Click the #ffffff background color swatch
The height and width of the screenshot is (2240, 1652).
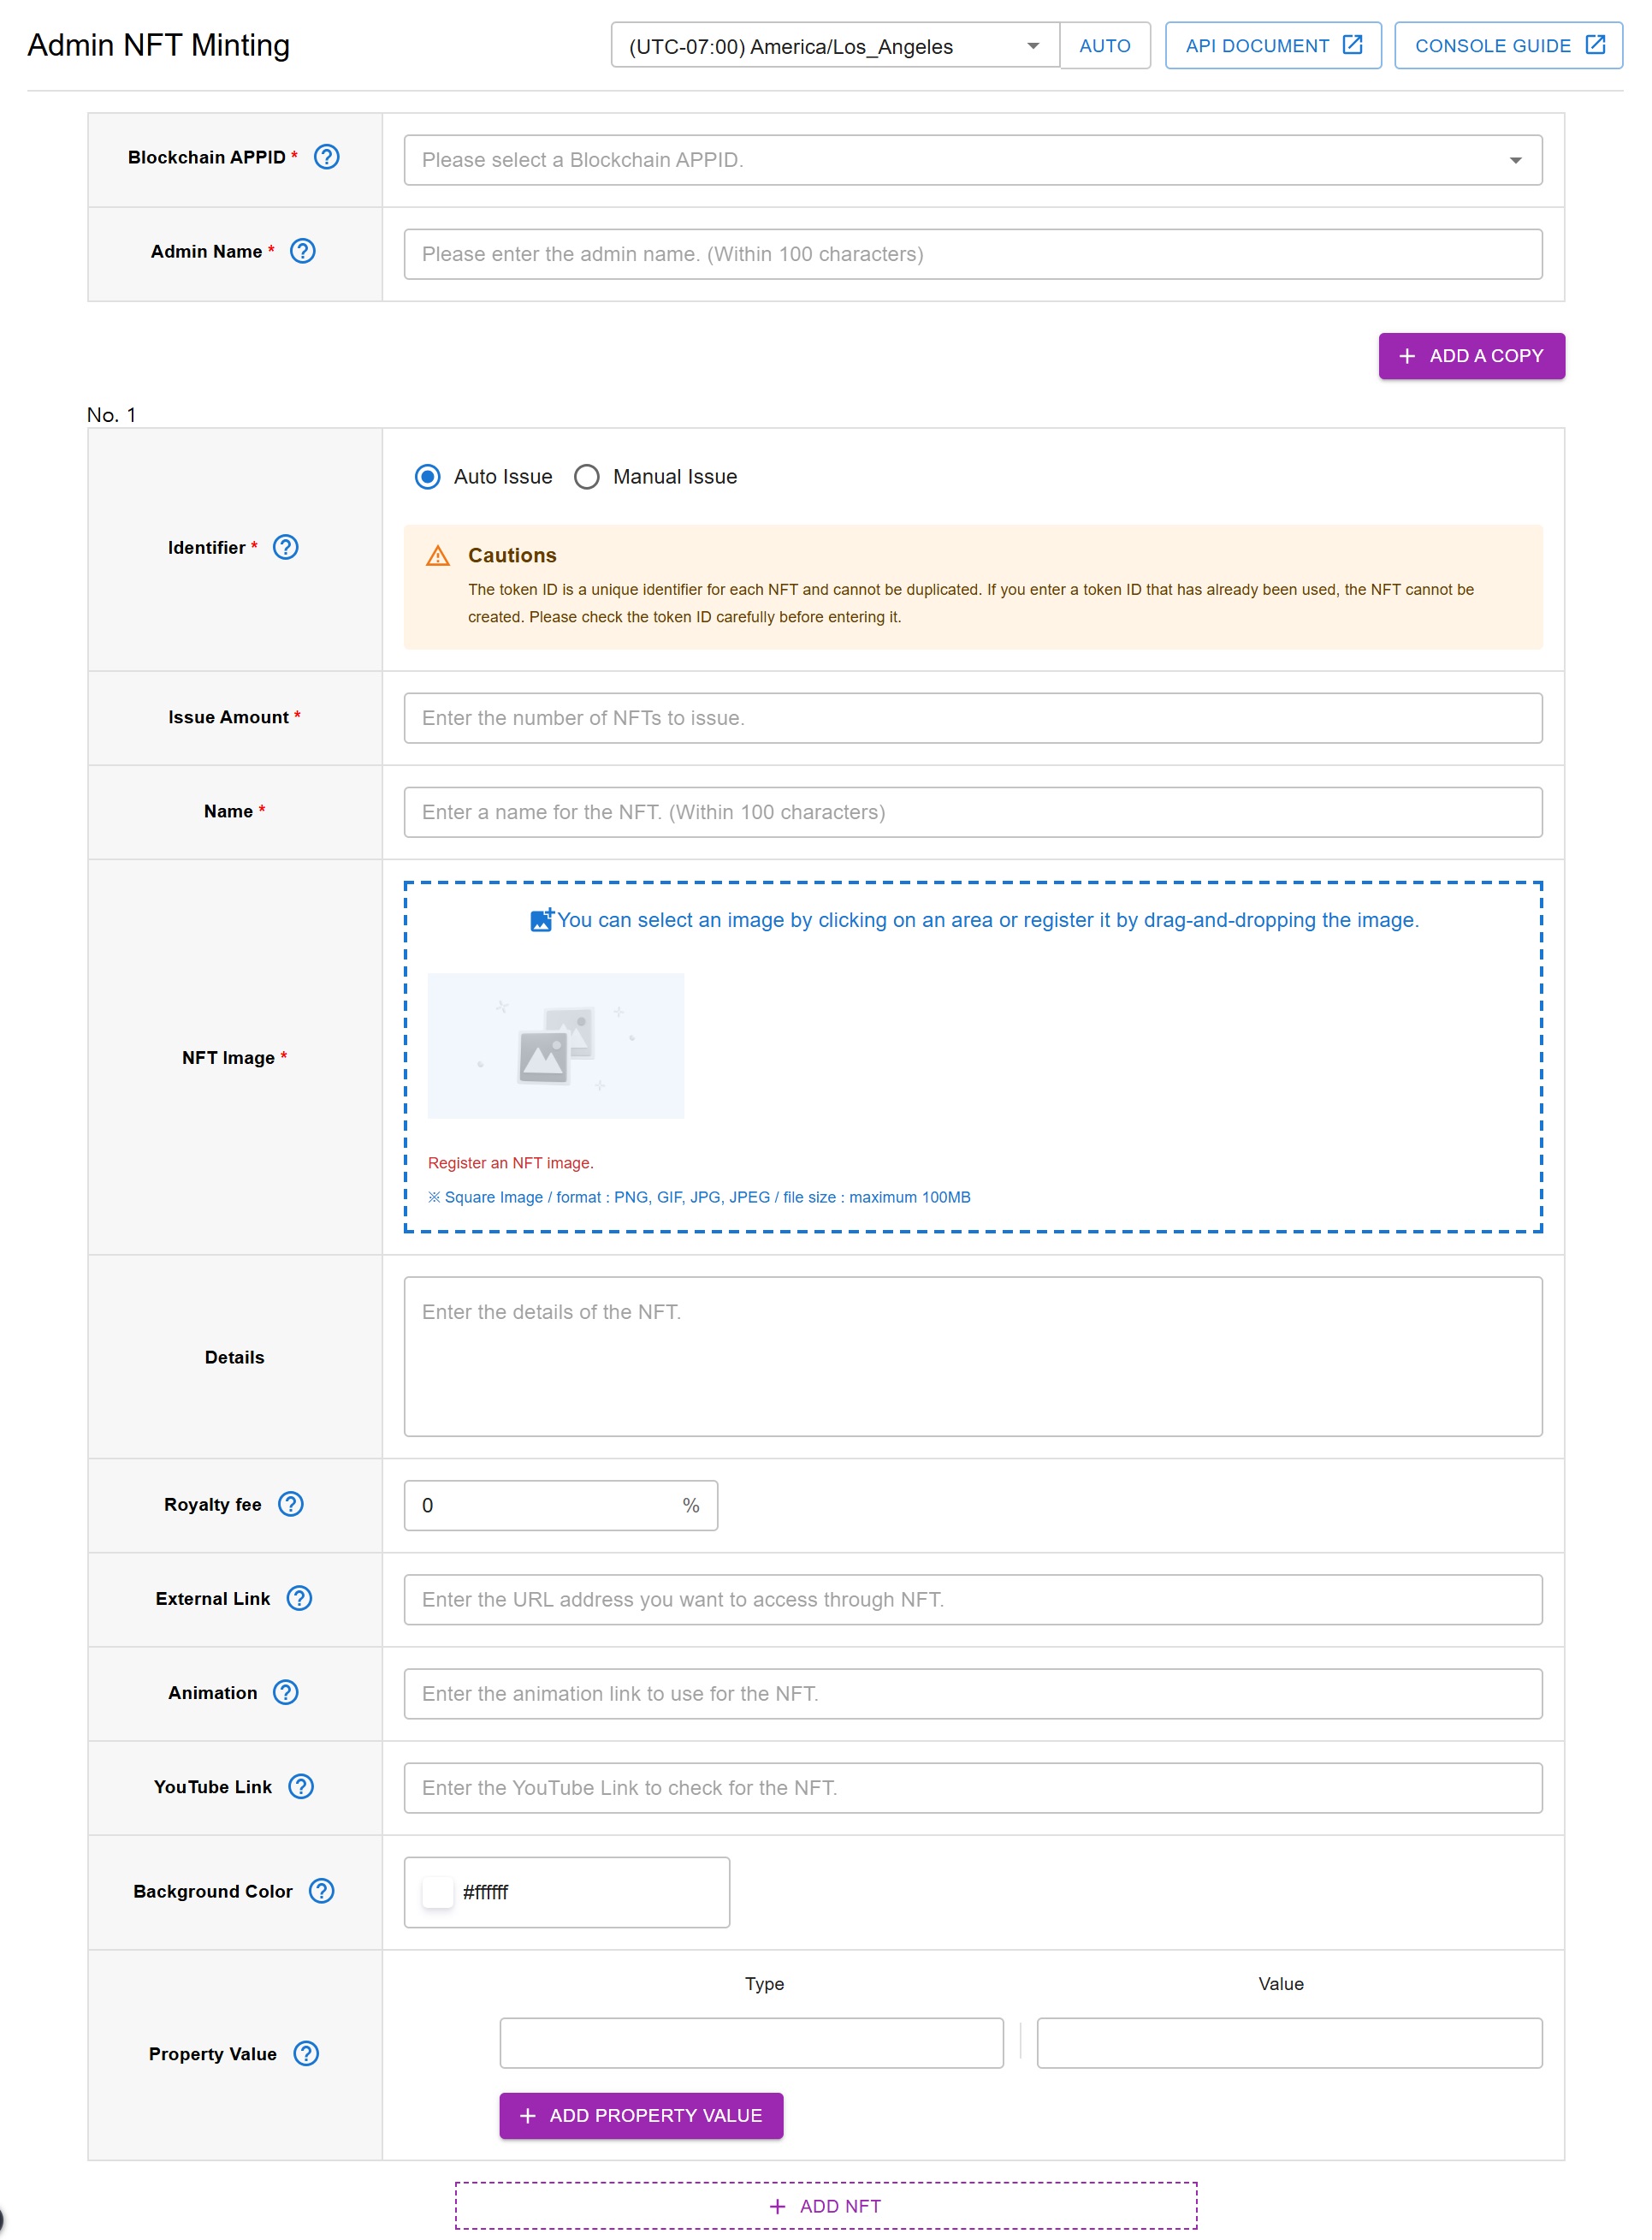tap(438, 1892)
